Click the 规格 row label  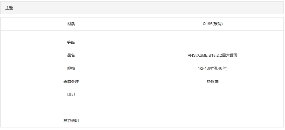pos(71,69)
